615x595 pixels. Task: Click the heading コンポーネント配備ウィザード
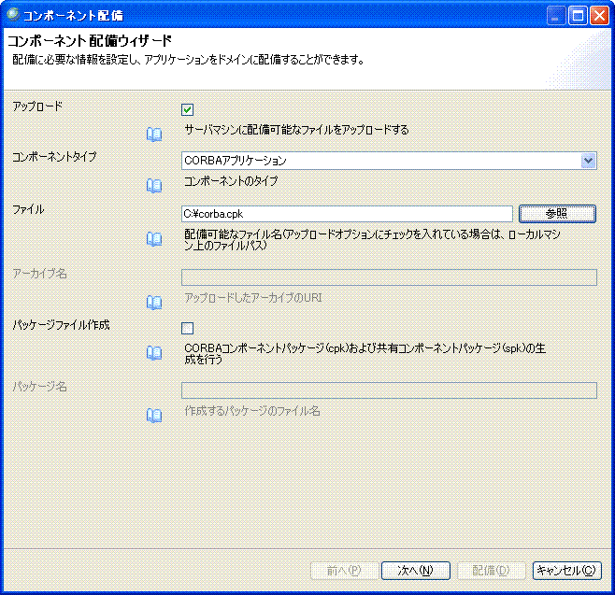[90, 41]
